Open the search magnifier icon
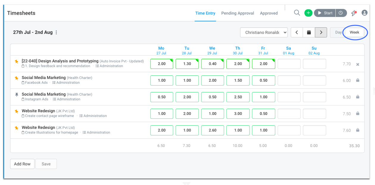This screenshot has width=375, height=185. pyautogui.click(x=297, y=13)
